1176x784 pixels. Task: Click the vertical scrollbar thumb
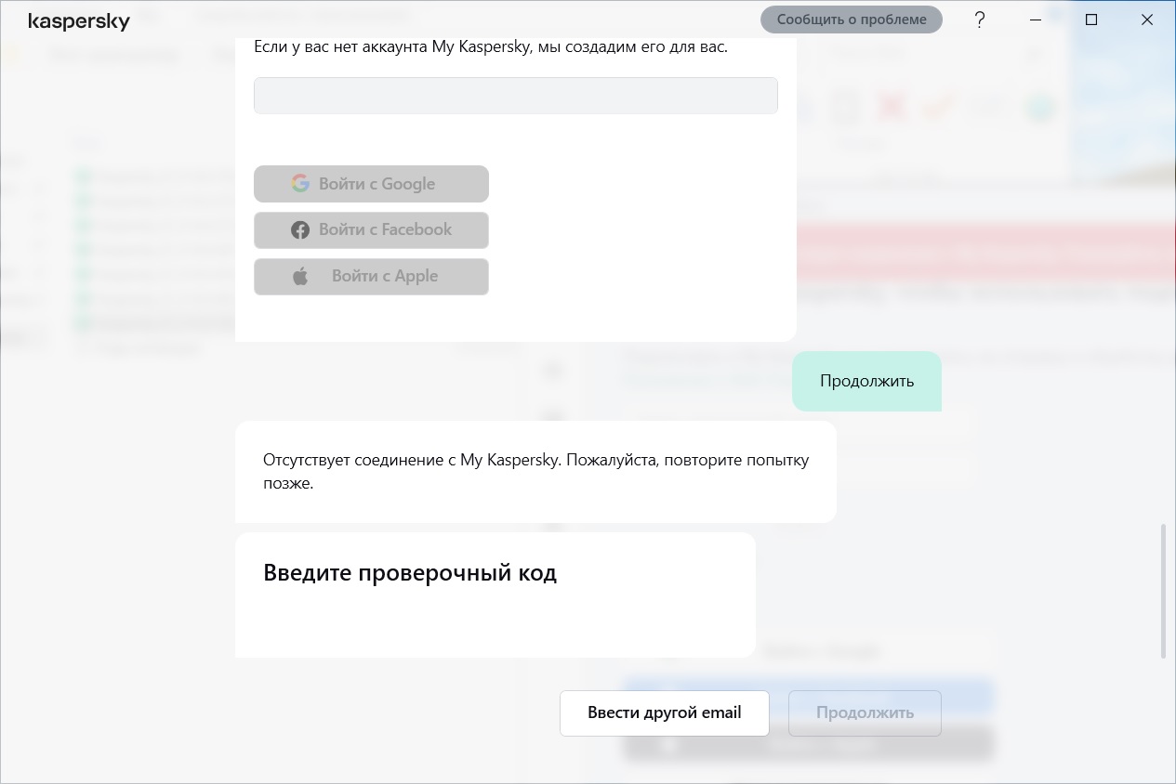tap(1163, 592)
